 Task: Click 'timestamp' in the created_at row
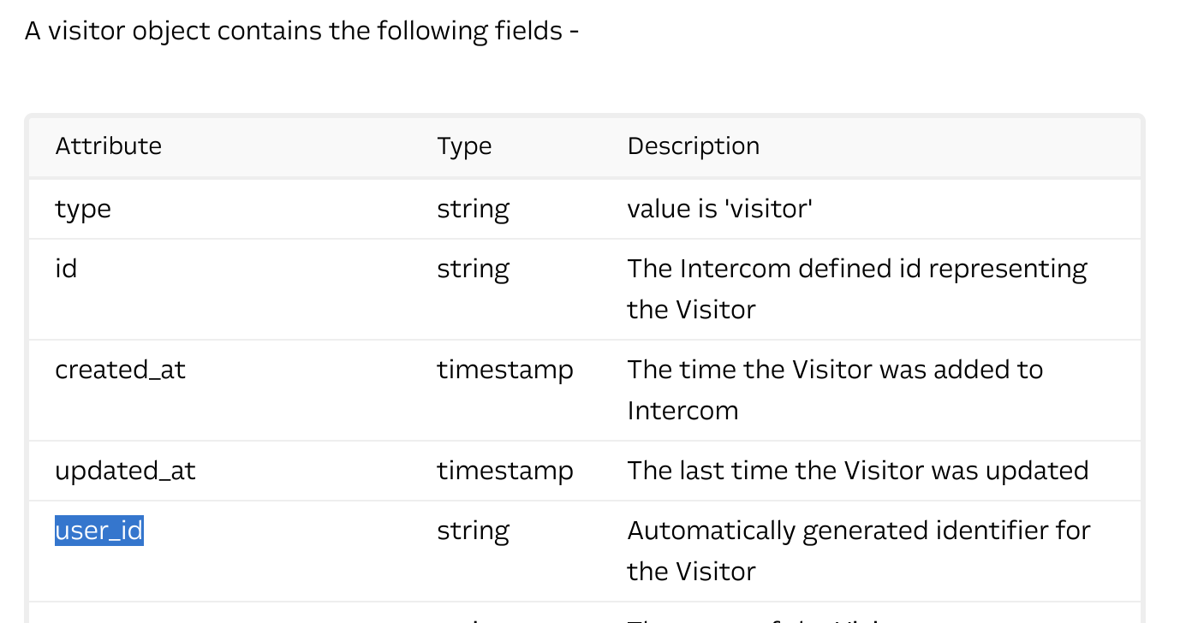coord(504,370)
